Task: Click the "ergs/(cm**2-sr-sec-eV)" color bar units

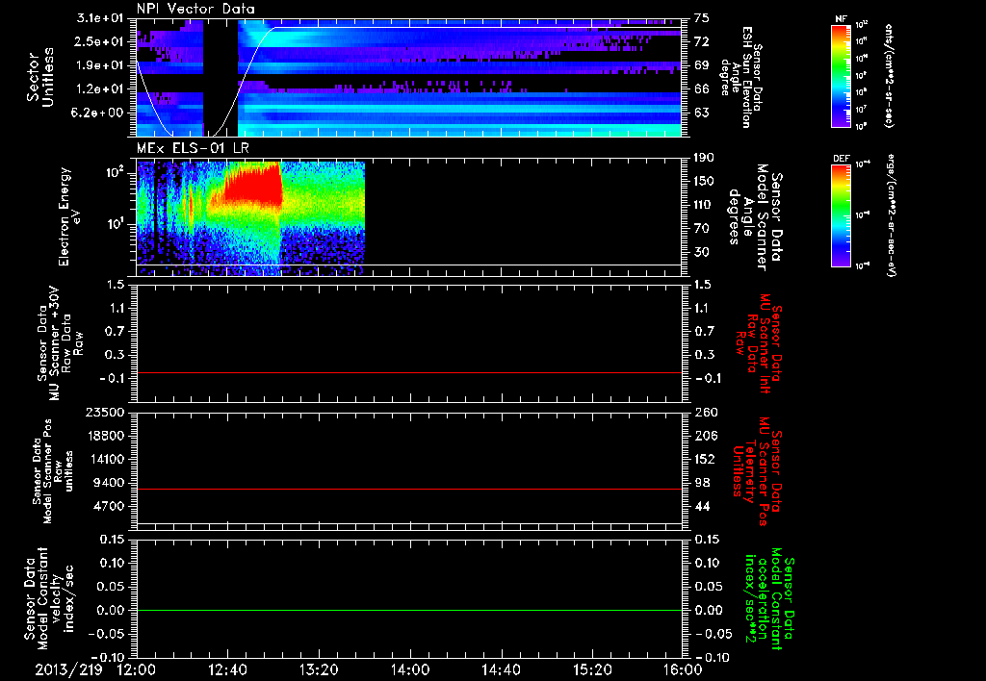Action: pos(891,215)
